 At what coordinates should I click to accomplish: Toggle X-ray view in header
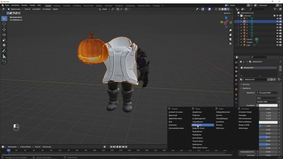click(x=216, y=9)
